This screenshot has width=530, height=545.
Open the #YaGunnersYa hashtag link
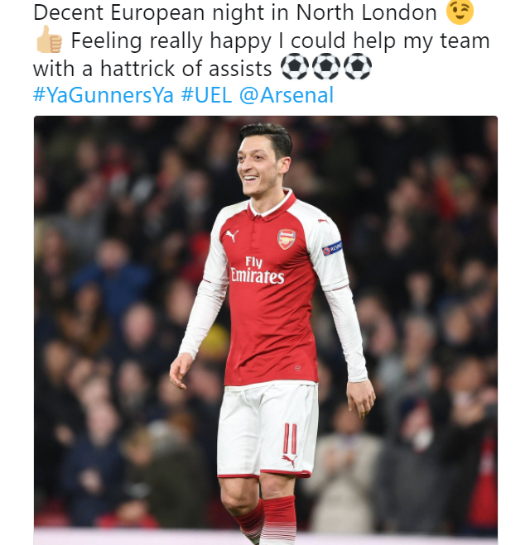tap(104, 95)
